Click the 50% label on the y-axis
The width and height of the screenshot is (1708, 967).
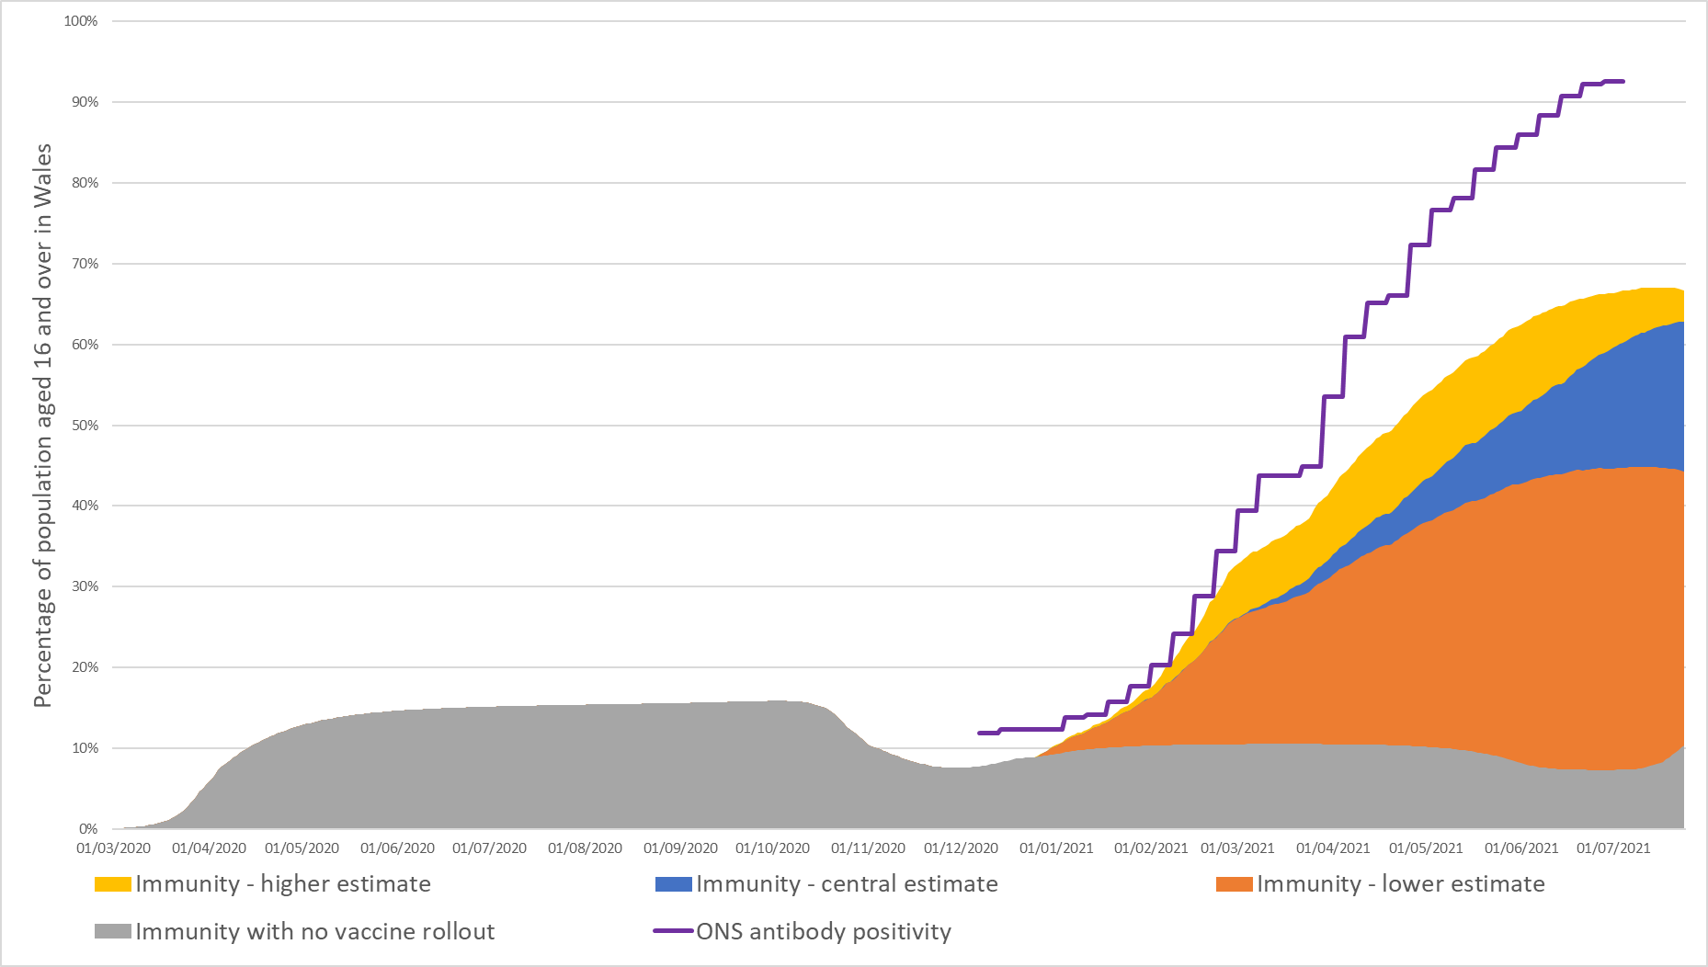coord(85,426)
